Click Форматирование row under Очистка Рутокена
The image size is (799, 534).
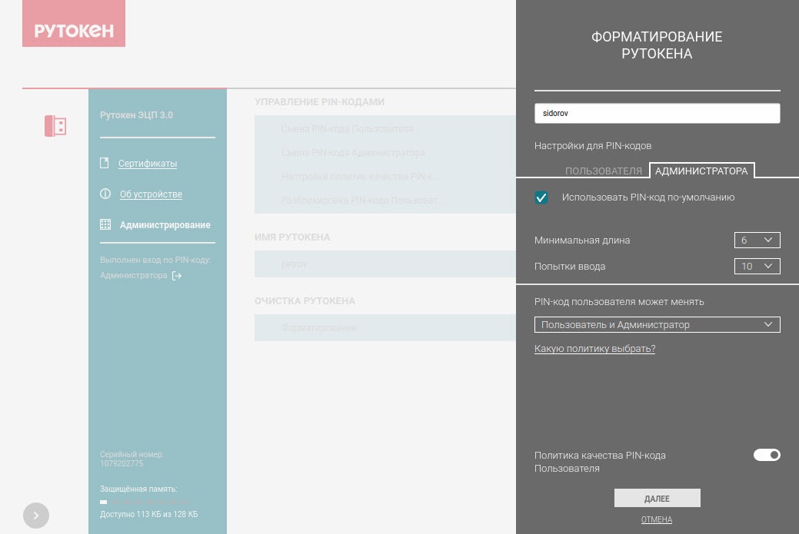[385, 328]
